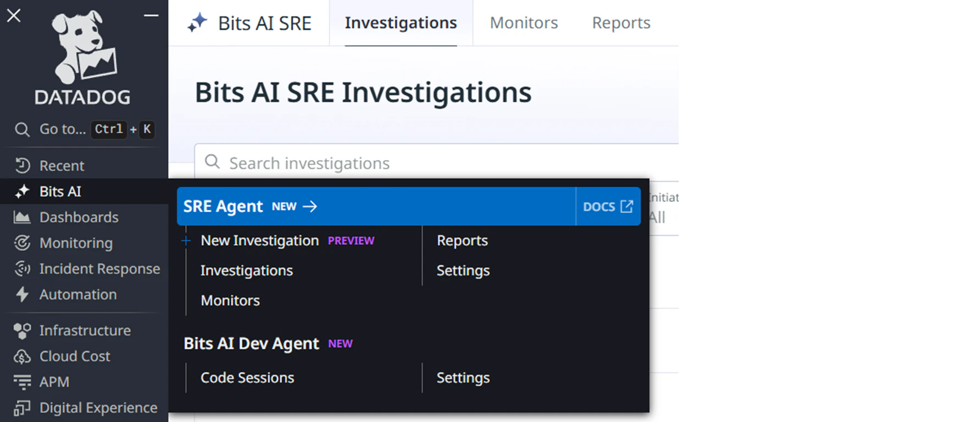Open Monitors in the flyout menu
The image size is (954, 422).
point(230,301)
